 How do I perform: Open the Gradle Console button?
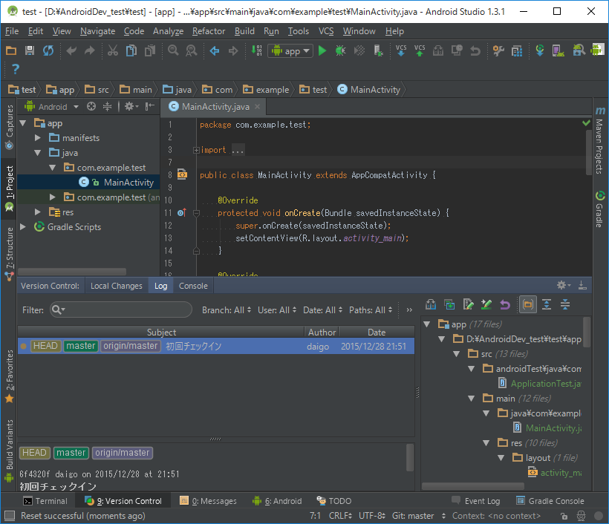550,501
